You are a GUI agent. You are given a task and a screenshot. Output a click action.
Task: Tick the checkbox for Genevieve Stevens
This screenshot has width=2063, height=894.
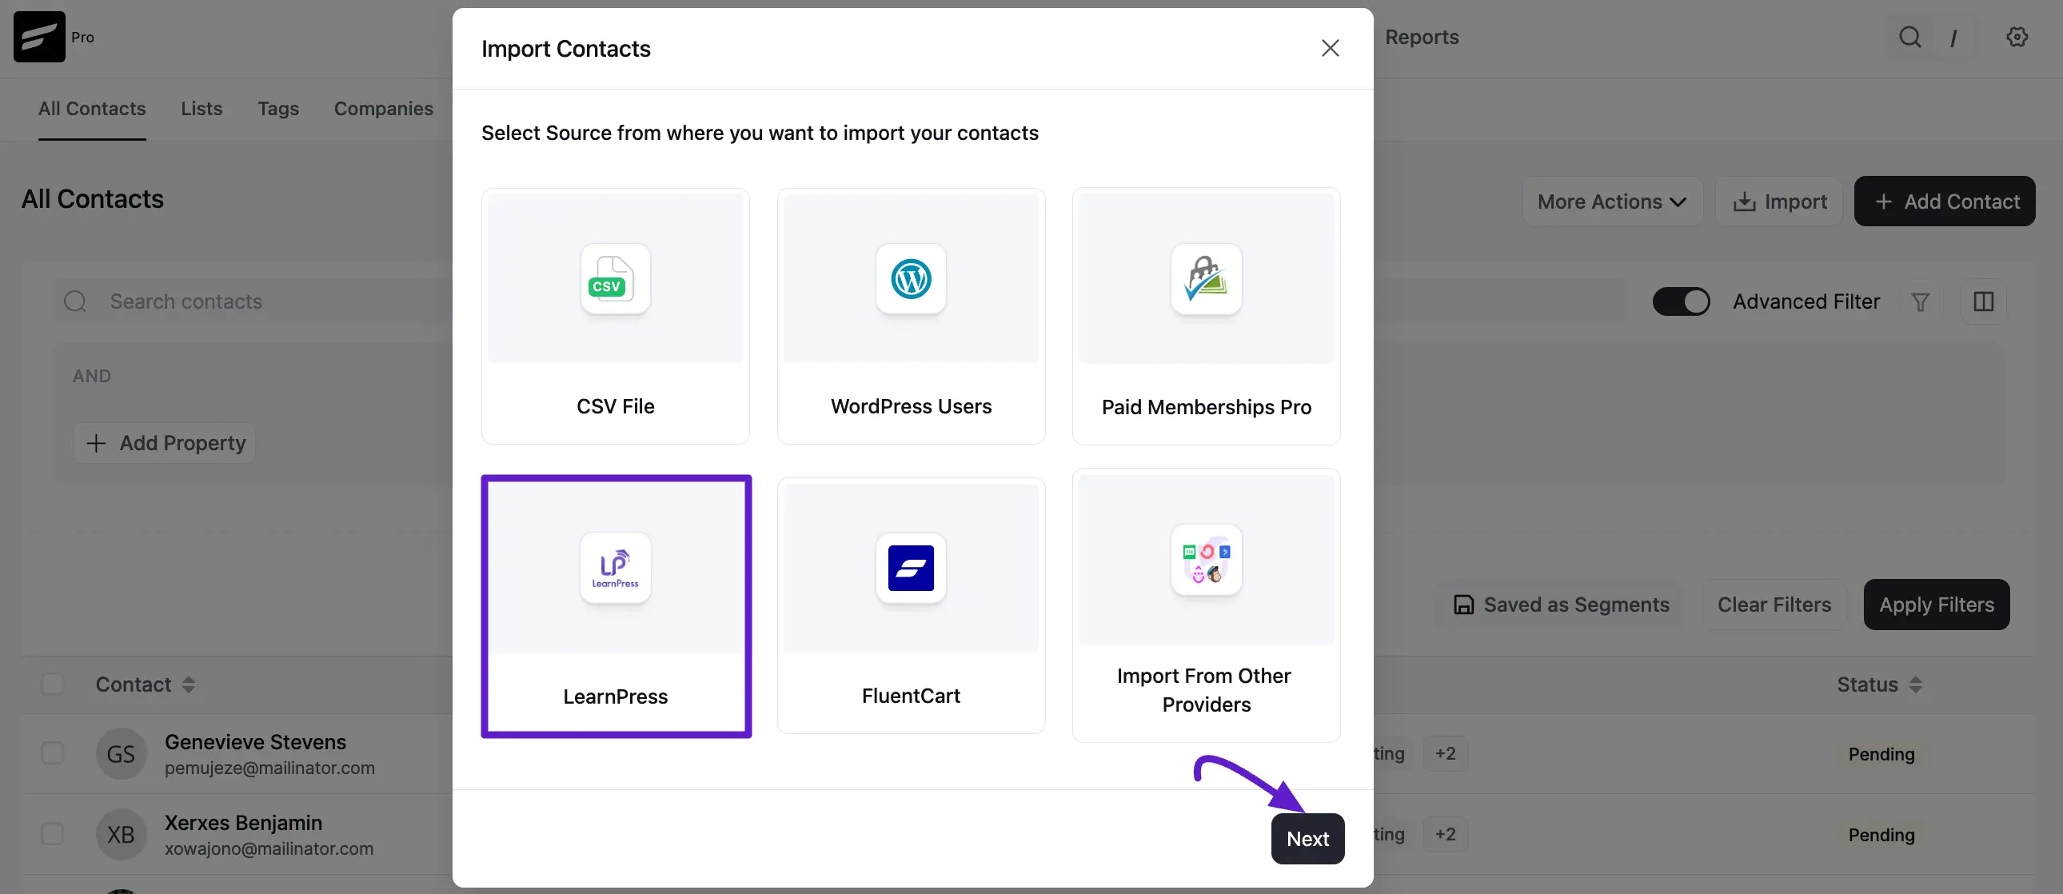53,753
